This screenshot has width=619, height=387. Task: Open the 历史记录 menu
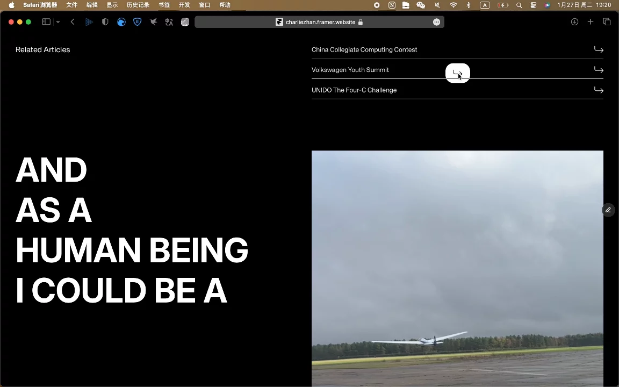click(138, 5)
